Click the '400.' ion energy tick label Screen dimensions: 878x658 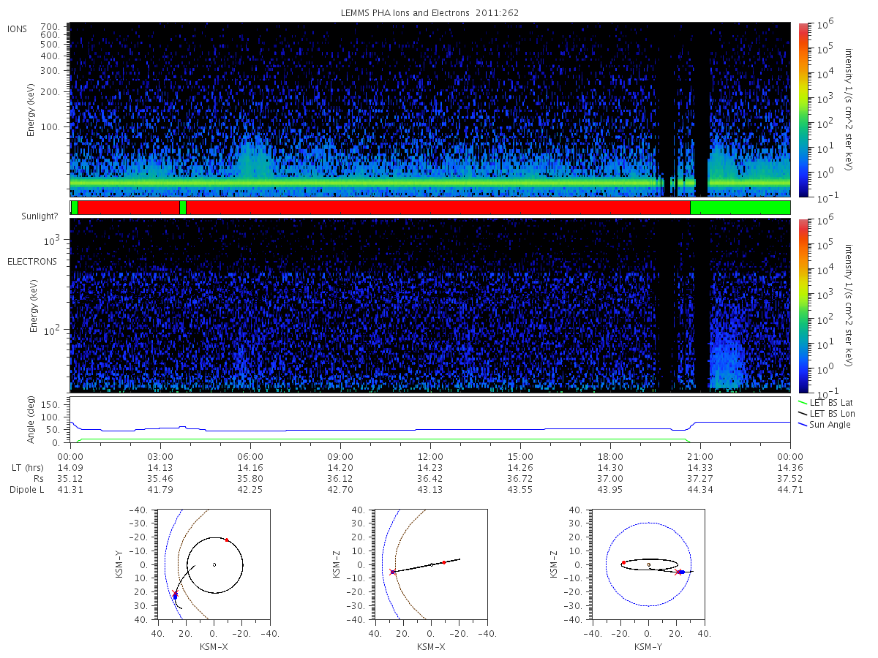click(x=51, y=56)
